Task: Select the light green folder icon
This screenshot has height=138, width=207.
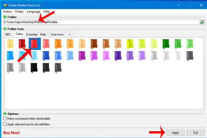Action: 190,44
